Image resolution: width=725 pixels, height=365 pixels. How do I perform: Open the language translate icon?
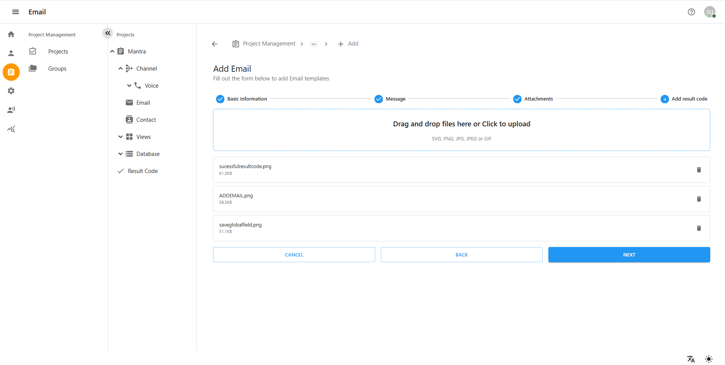click(x=691, y=359)
